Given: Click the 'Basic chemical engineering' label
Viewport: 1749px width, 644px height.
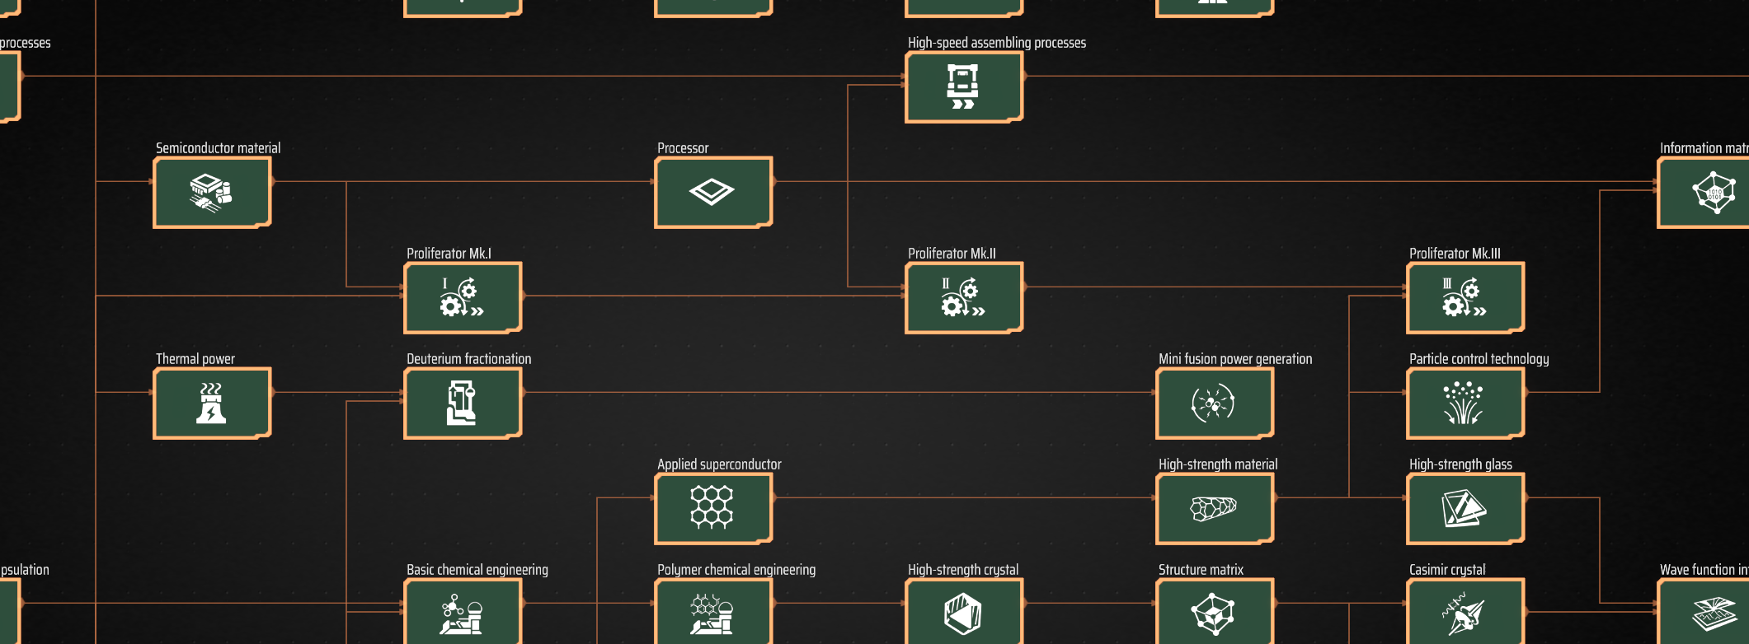Looking at the screenshot, I should [x=477, y=570].
